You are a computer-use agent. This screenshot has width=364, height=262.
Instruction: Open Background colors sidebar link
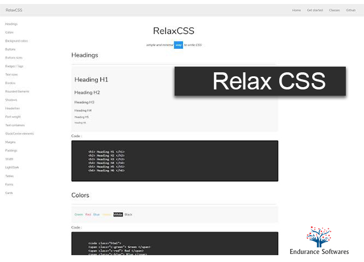(16, 41)
